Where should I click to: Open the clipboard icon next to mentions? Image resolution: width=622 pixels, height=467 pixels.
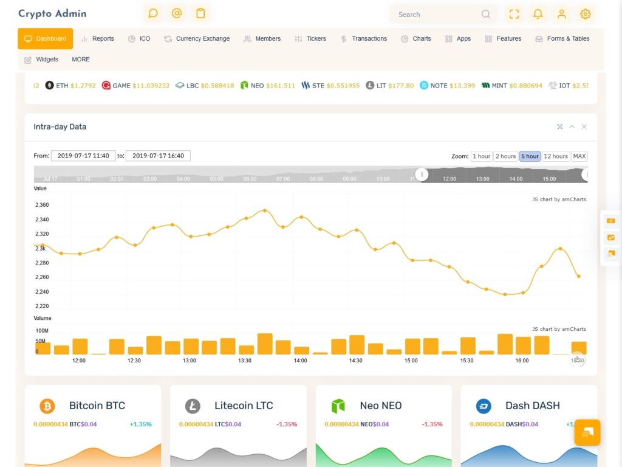(x=200, y=13)
